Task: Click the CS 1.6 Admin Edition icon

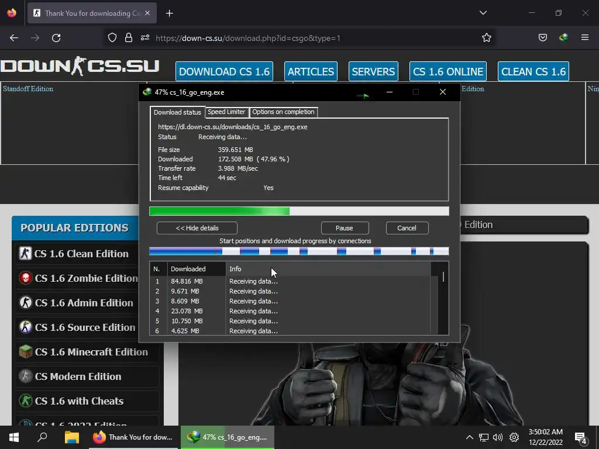Action: 25,302
